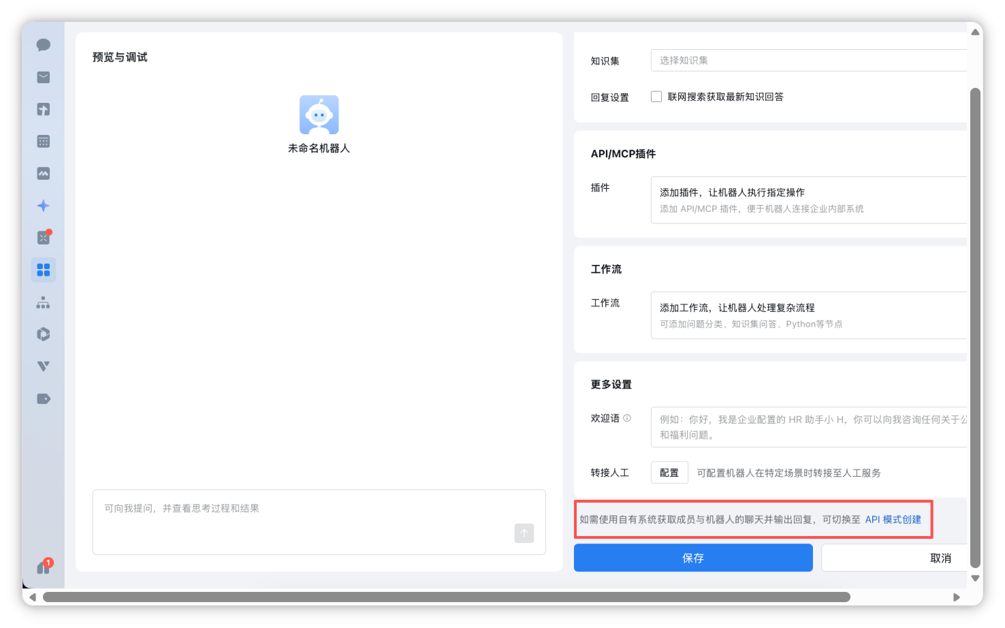This screenshot has height=628, width=1005.
Task: Click the 更多设置 section heading
Action: 611,385
